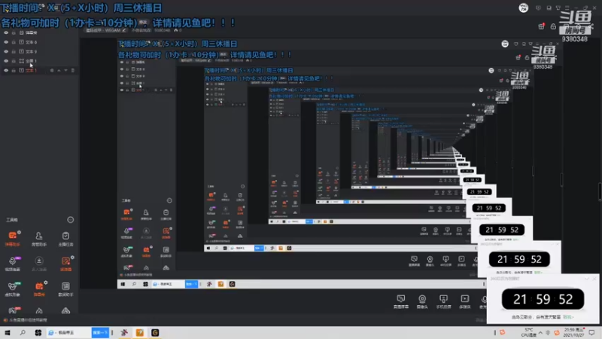Lock the selected 文本 1 source
Image resolution: width=602 pixels, height=339 pixels.
pos(14,70)
